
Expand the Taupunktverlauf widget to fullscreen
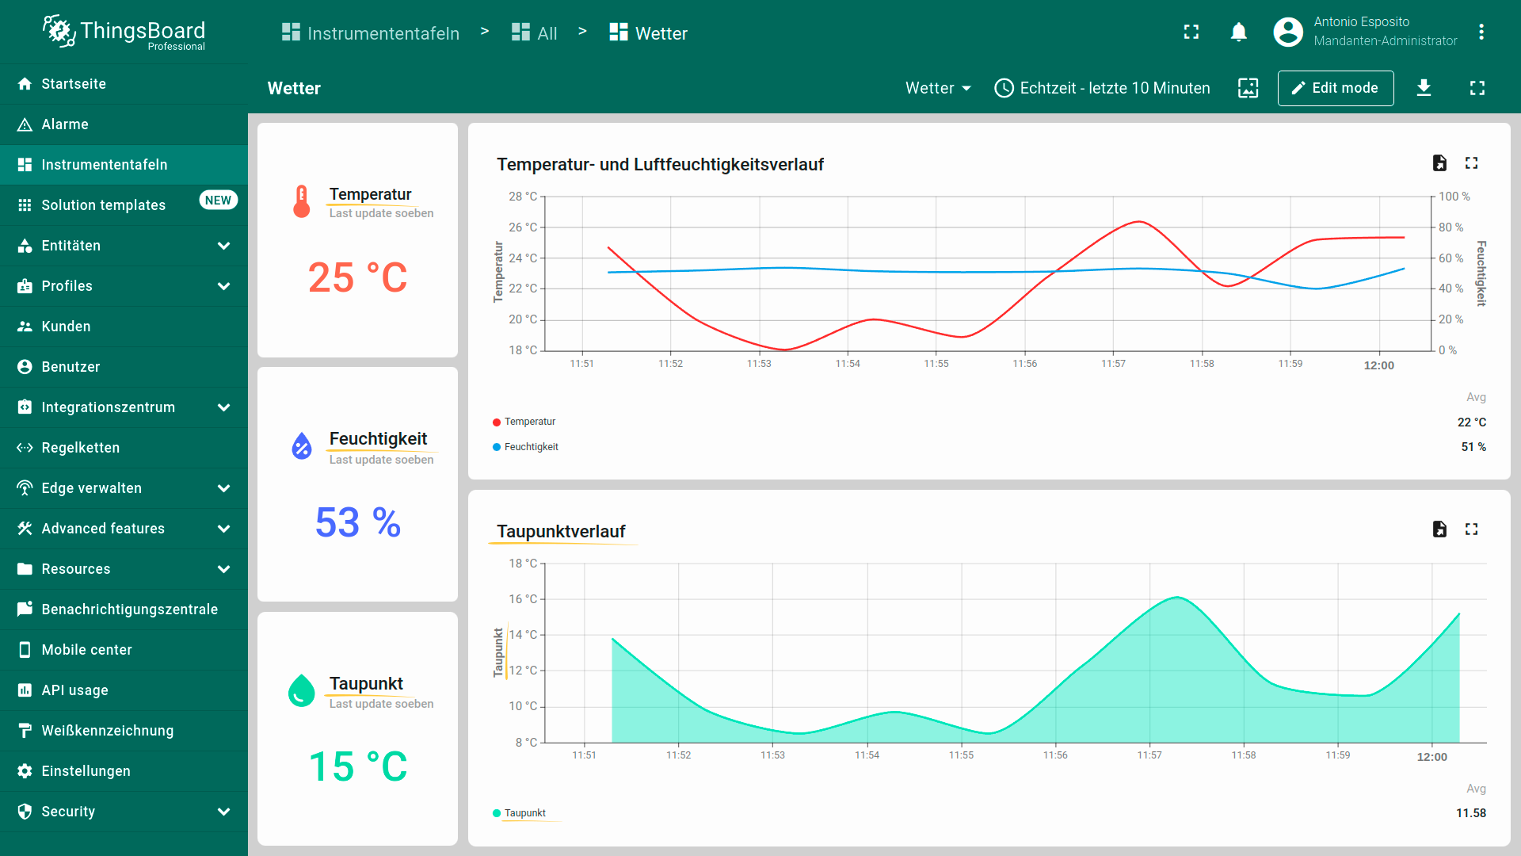click(1471, 529)
